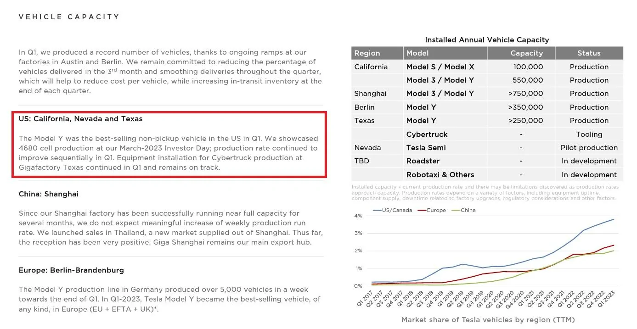This screenshot has height=329, width=637.
Task: Click the >750,000 capacity value
Action: click(x=525, y=94)
